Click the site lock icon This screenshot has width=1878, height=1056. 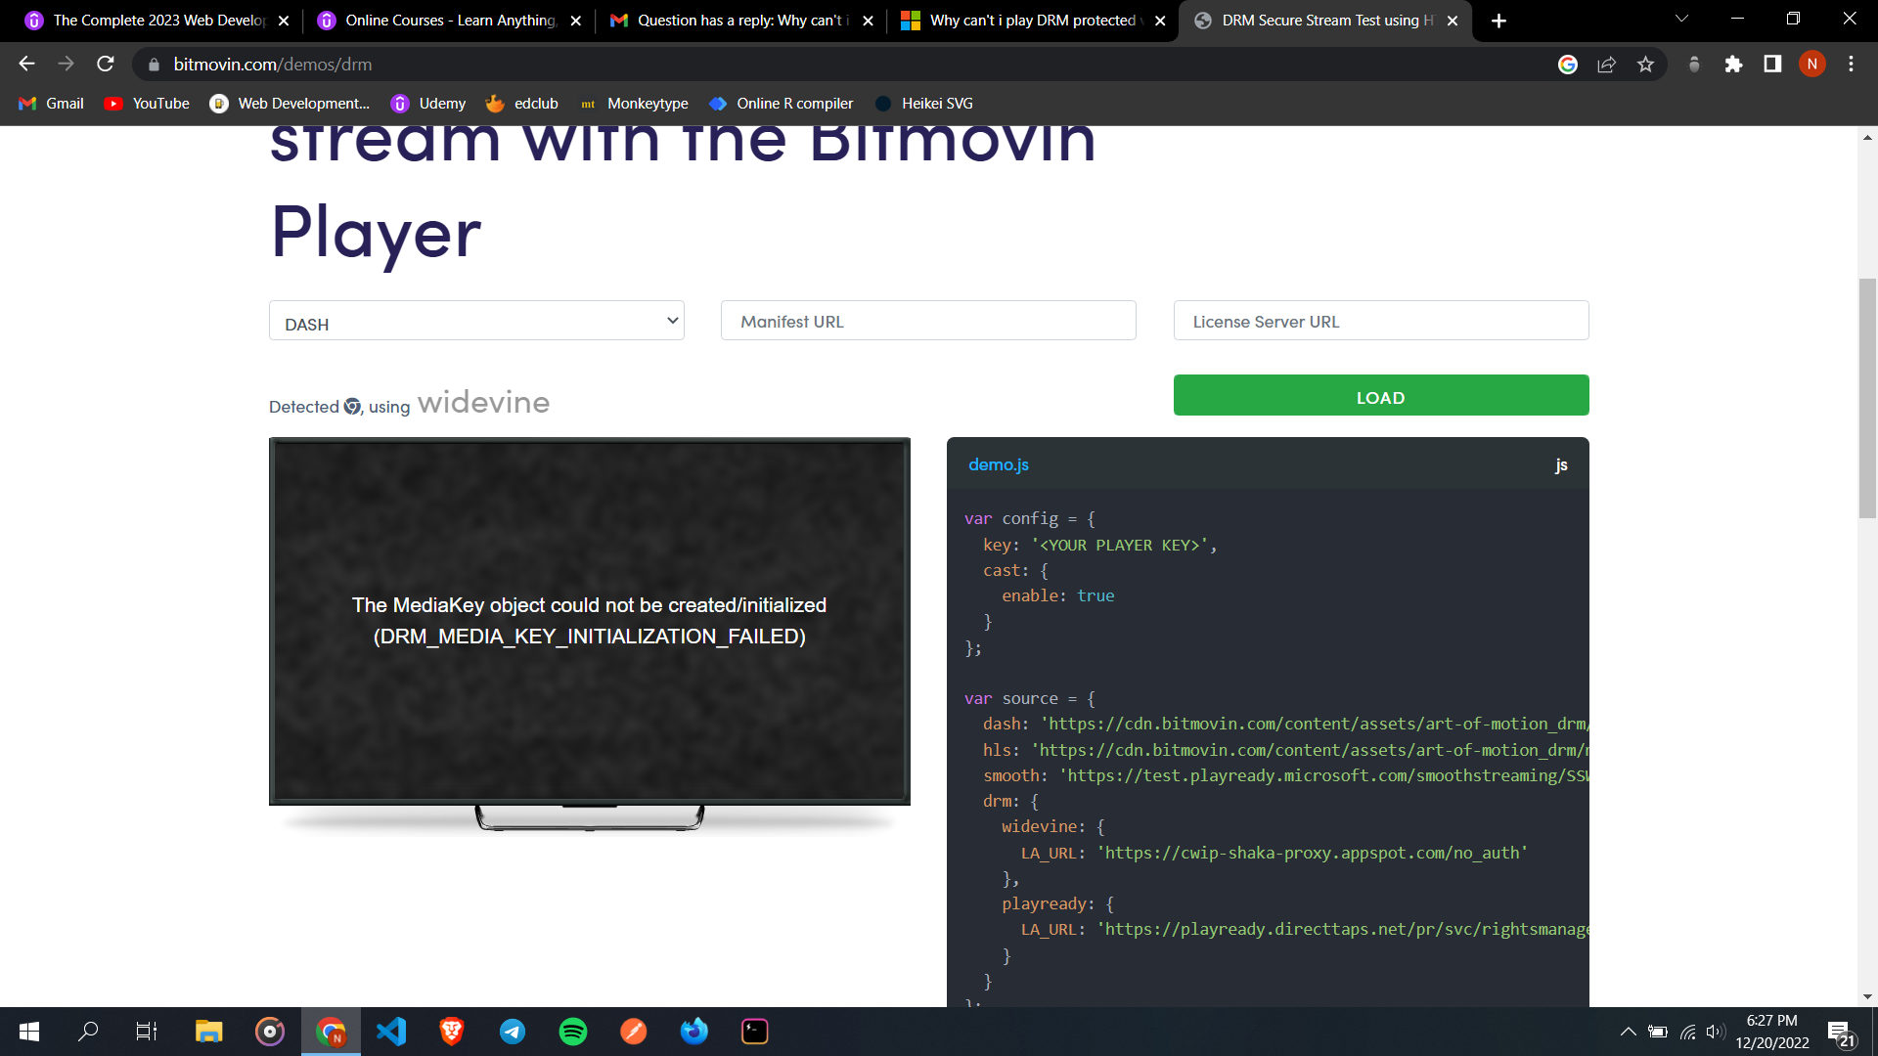154,65
